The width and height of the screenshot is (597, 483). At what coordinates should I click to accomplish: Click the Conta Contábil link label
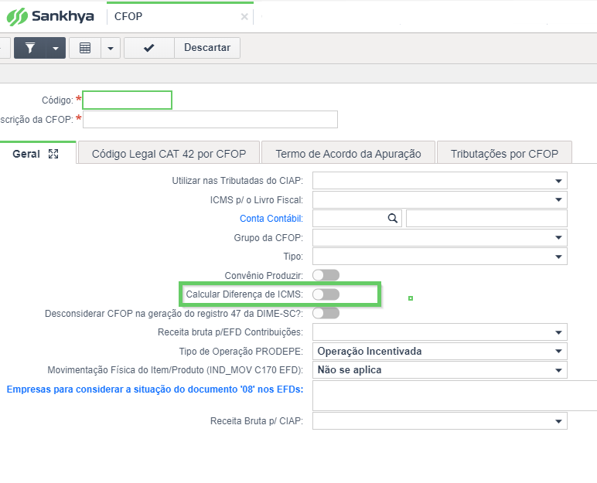271,219
